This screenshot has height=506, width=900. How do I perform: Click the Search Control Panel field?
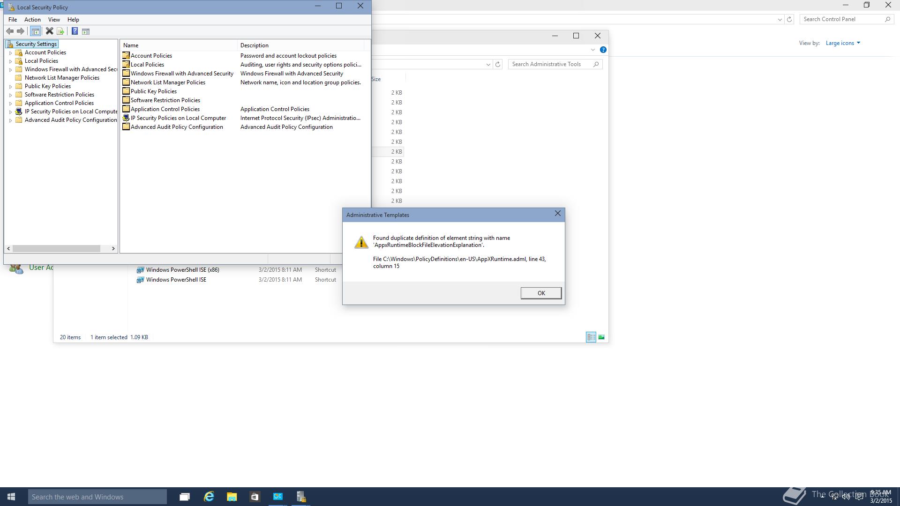coord(847,19)
